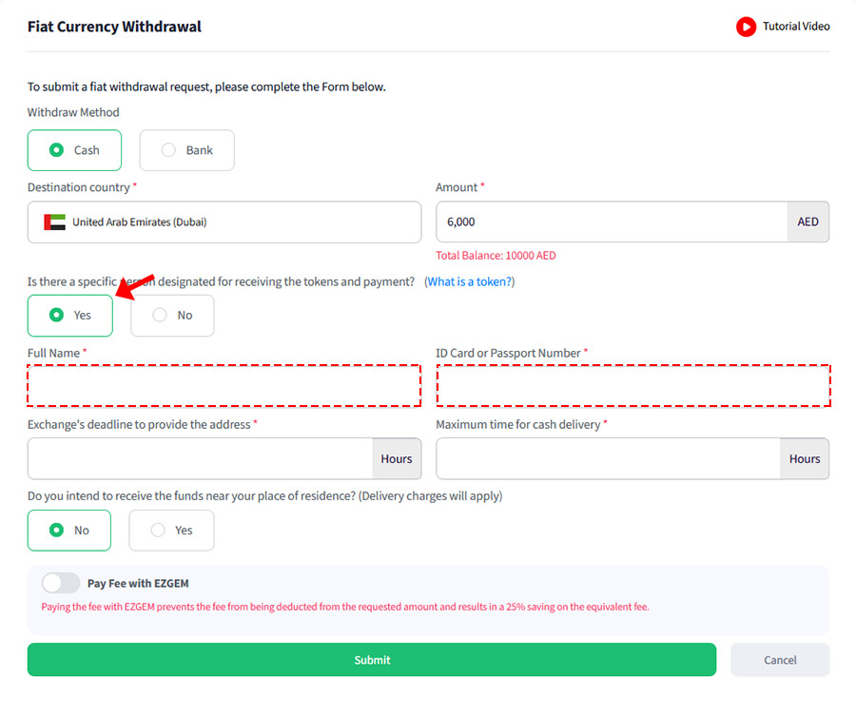Click the UAE flag icon in the country field

(55, 223)
